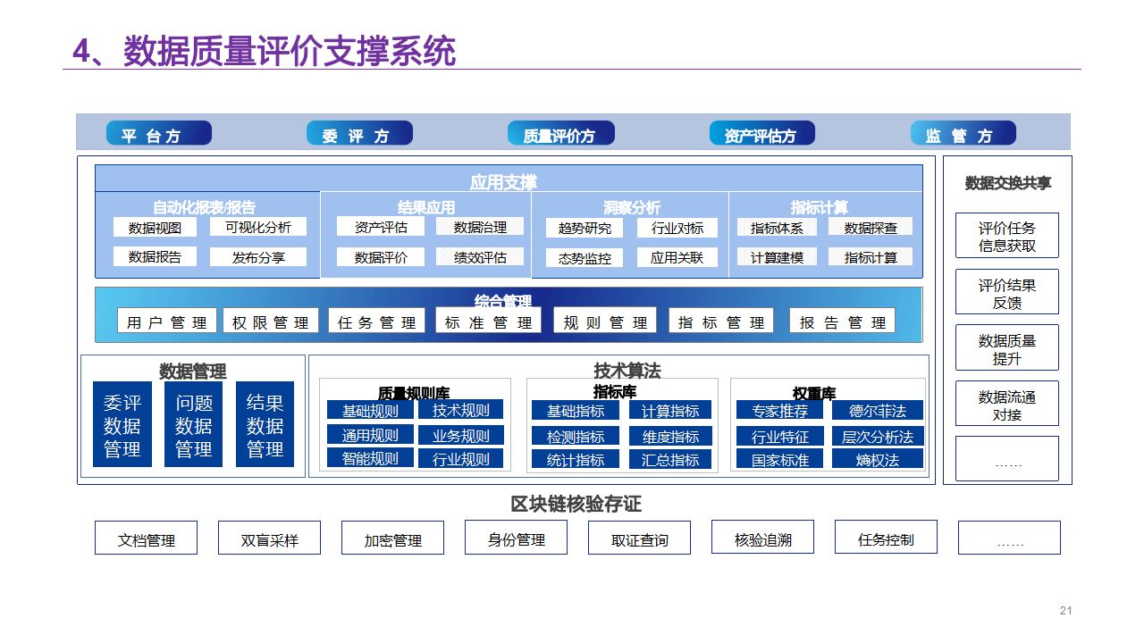Select the 数据治理 box
This screenshot has height=643, width=1144.
point(480,227)
